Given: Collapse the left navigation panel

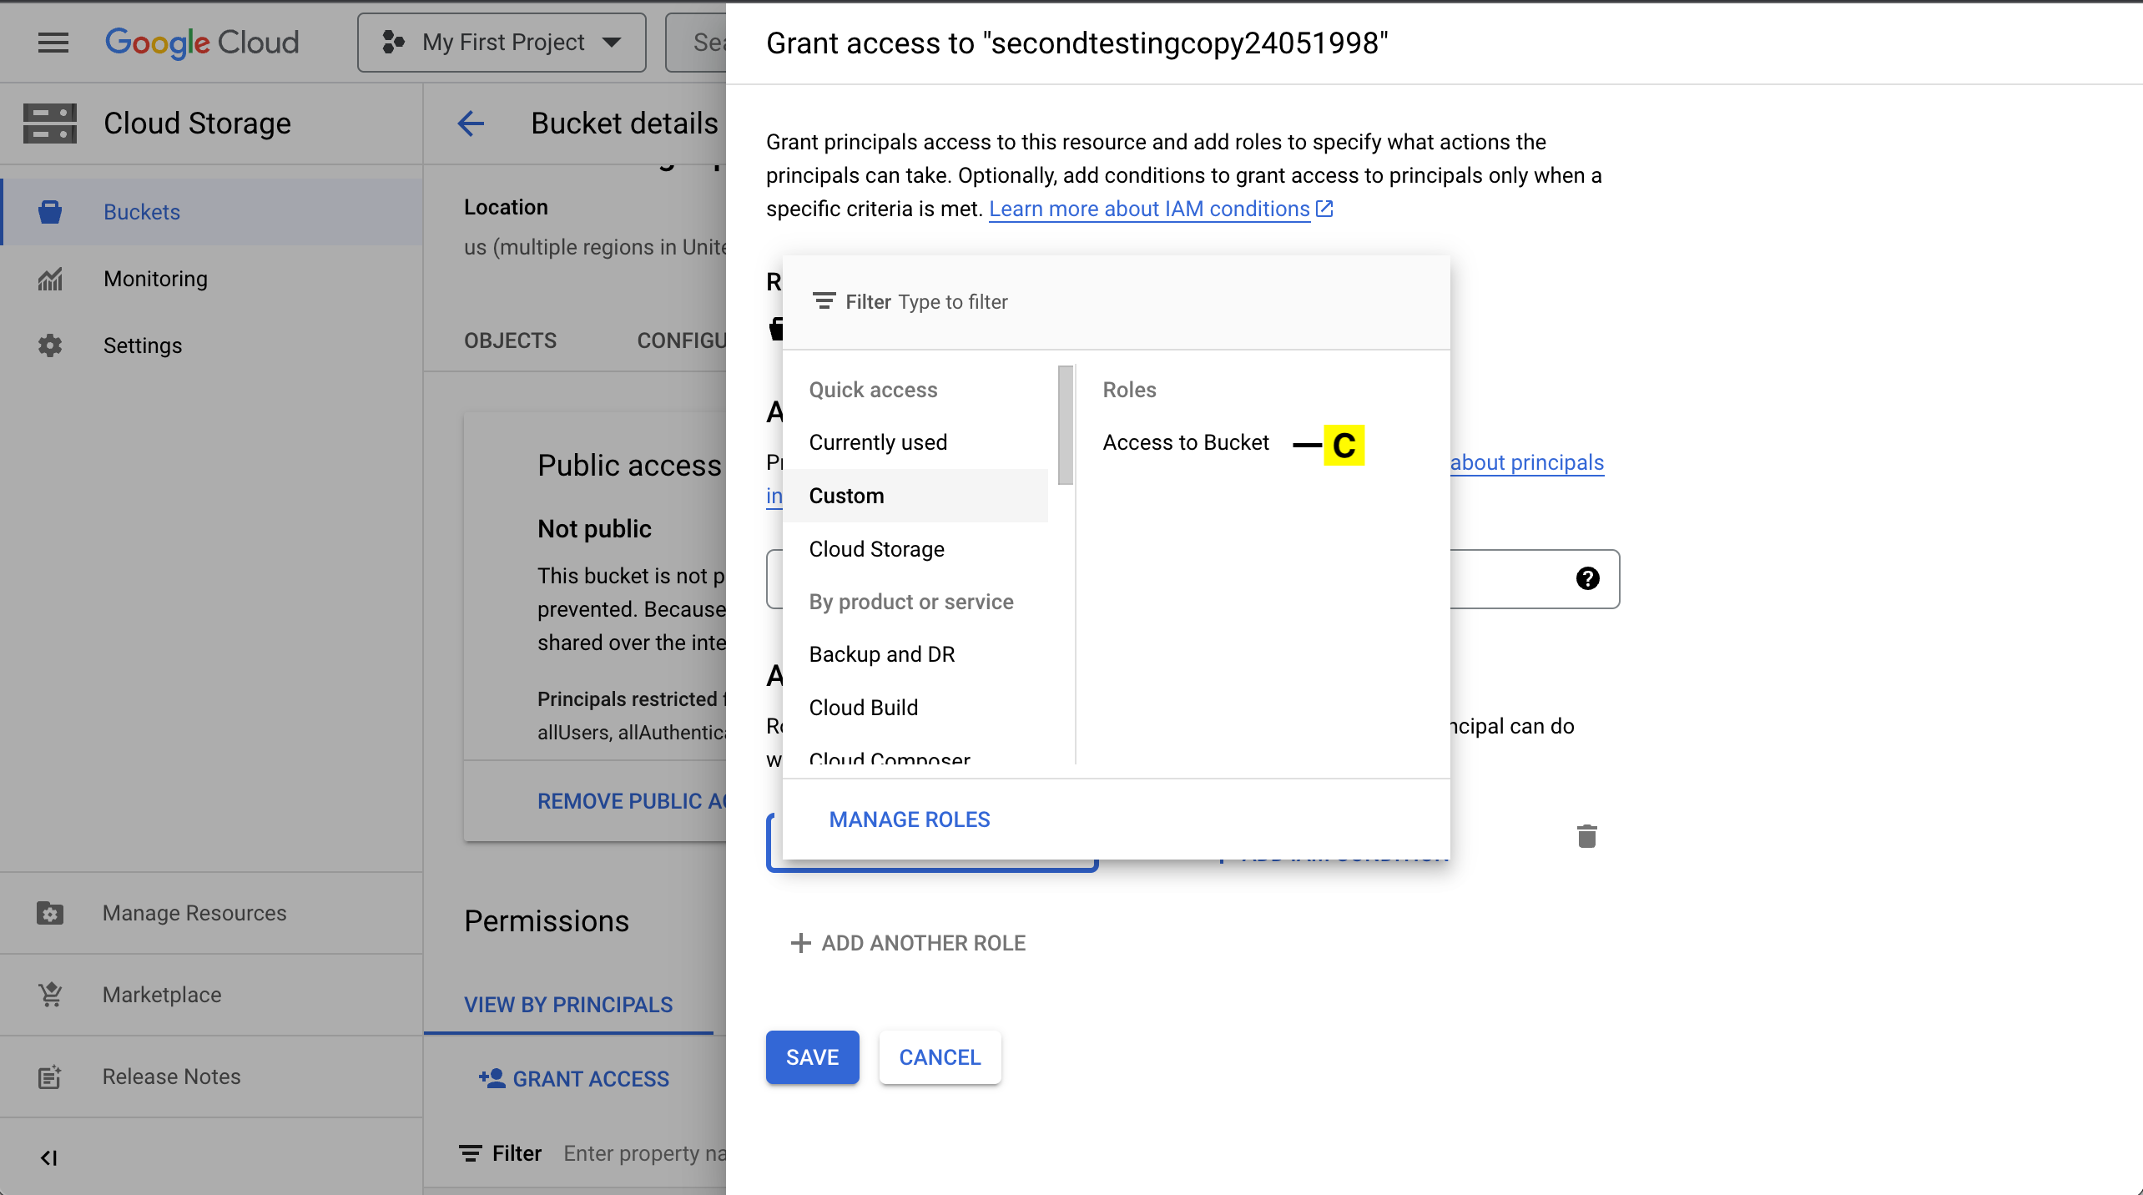Looking at the screenshot, I should coord(48,1157).
